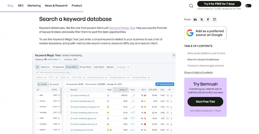The height and width of the screenshot is (134, 259).
Task: Follow the Keyword Magic Tool link
Action: [122, 28]
